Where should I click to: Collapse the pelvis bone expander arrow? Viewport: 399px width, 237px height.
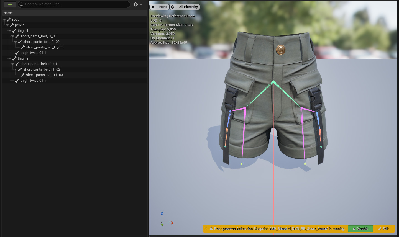click(x=7, y=25)
